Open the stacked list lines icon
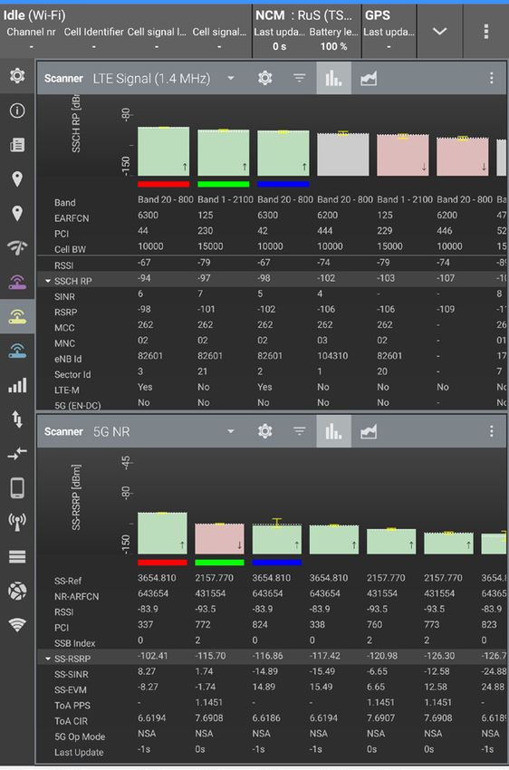The width and height of the screenshot is (509, 770). point(17,556)
